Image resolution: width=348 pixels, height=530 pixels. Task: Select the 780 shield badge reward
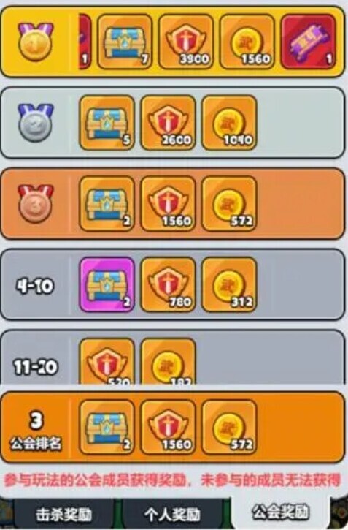pos(168,284)
